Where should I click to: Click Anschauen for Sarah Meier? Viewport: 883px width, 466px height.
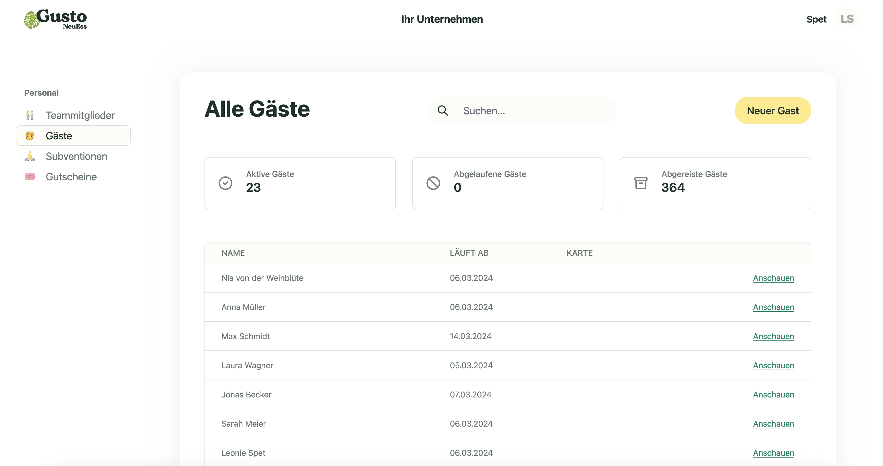pos(773,424)
